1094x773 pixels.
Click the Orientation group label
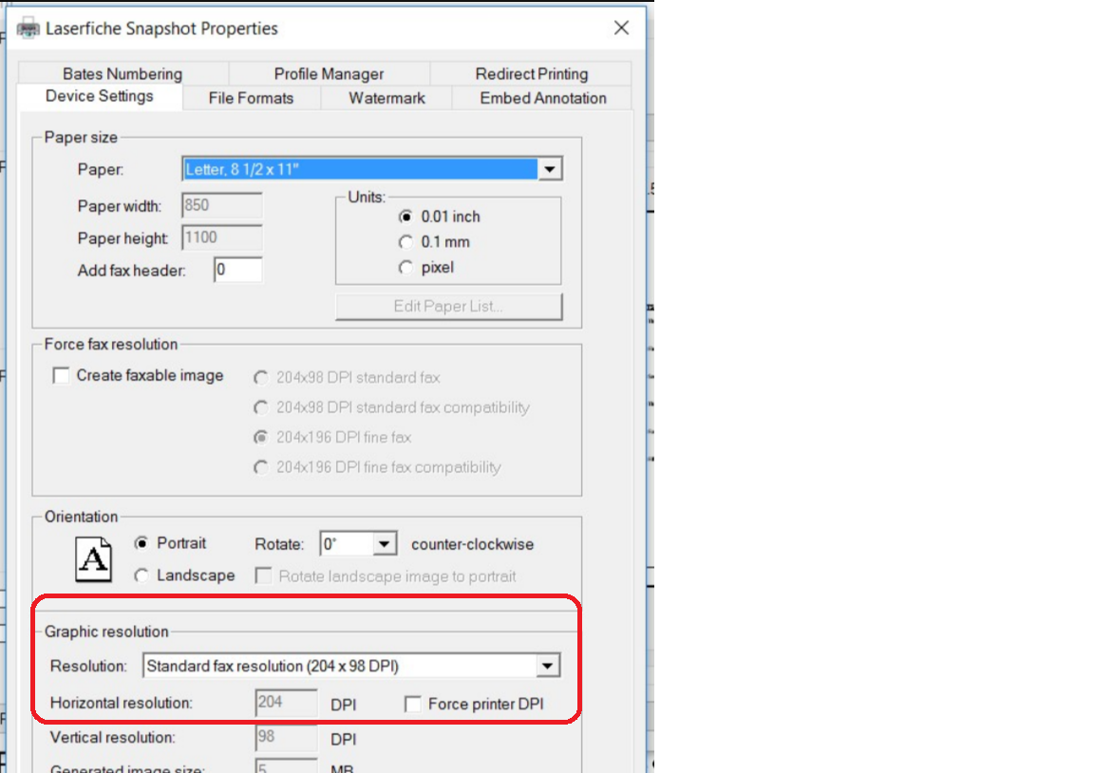click(x=81, y=517)
